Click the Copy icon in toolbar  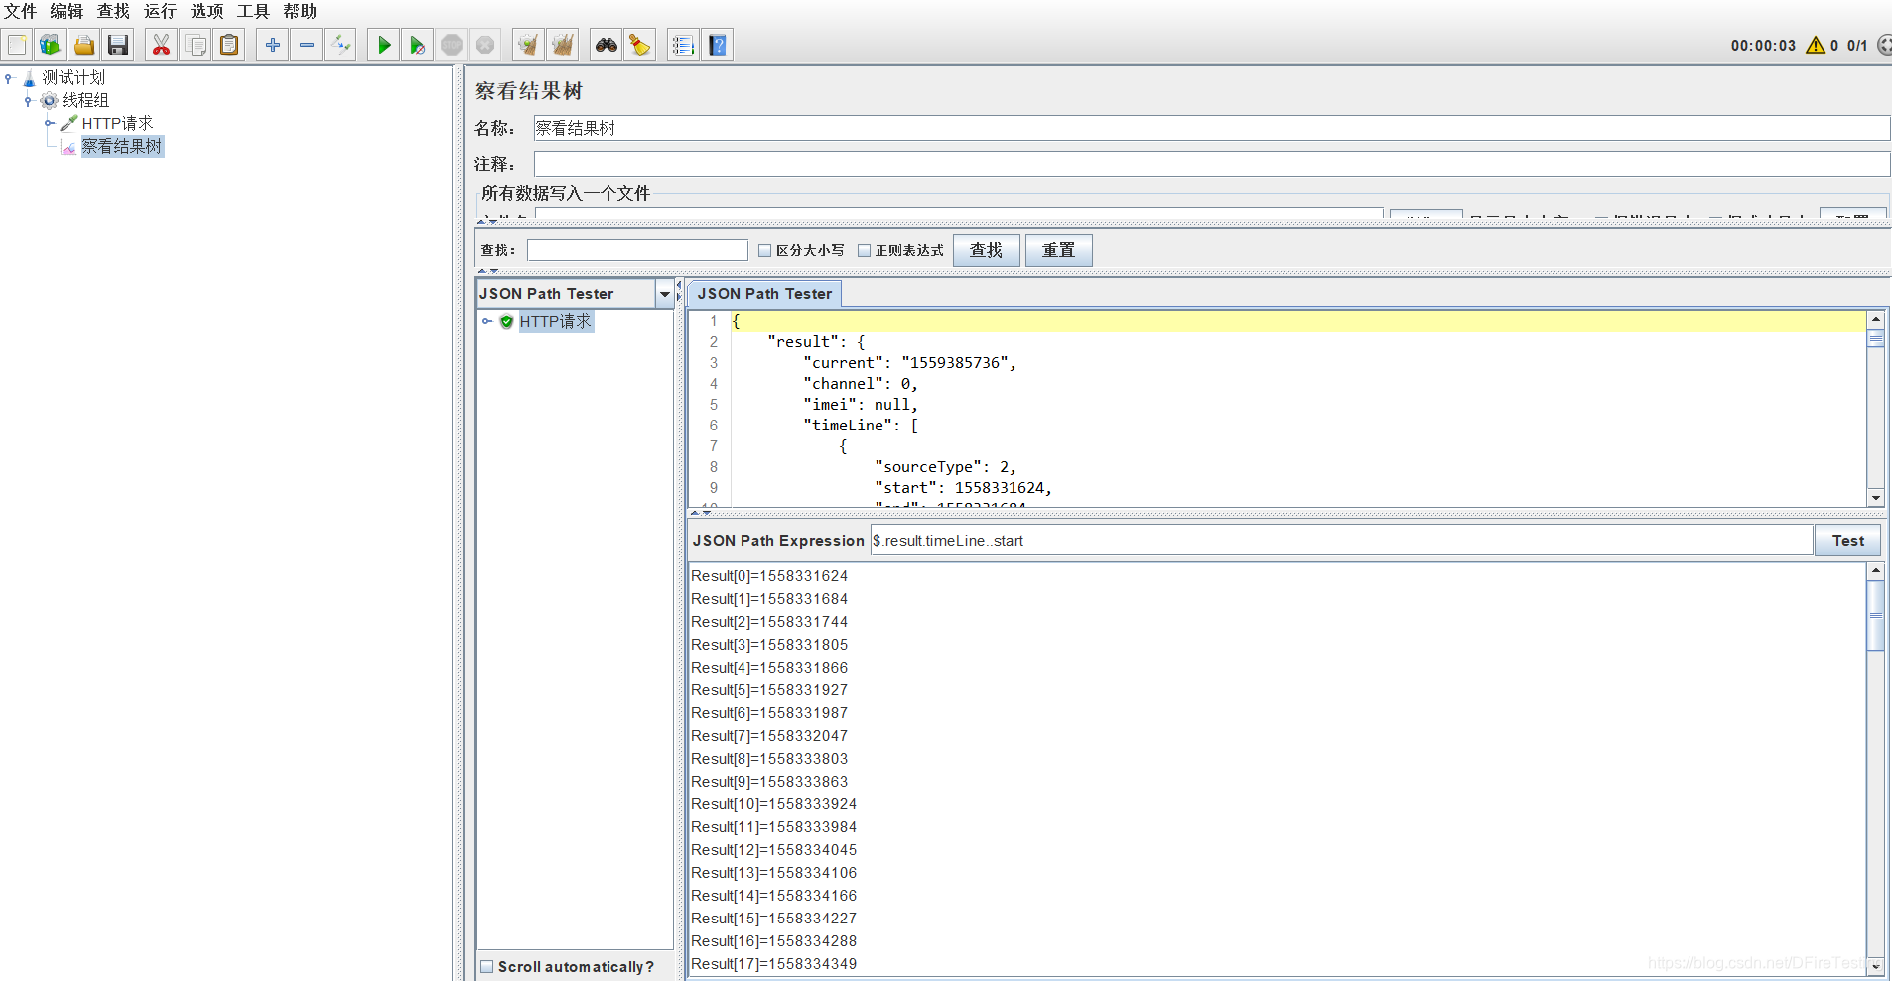pyautogui.click(x=196, y=45)
